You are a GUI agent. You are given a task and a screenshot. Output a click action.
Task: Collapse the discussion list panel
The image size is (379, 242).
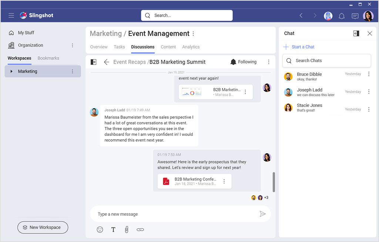pyautogui.click(x=94, y=62)
